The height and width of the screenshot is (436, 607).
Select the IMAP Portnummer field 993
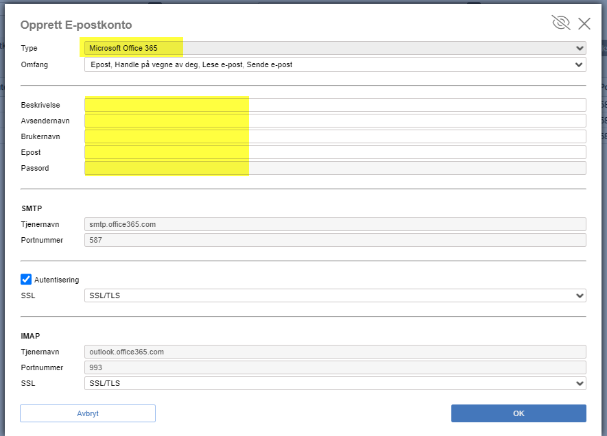coord(335,368)
